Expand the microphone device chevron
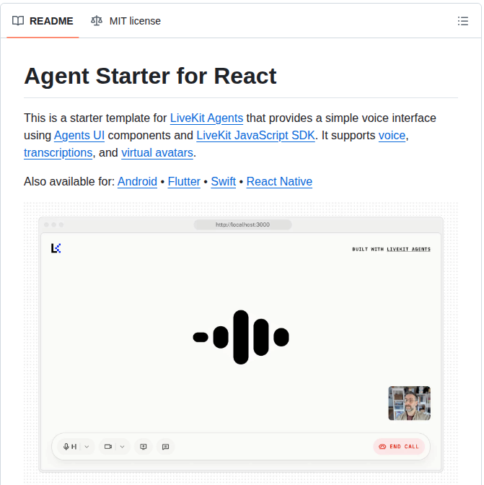 click(87, 447)
